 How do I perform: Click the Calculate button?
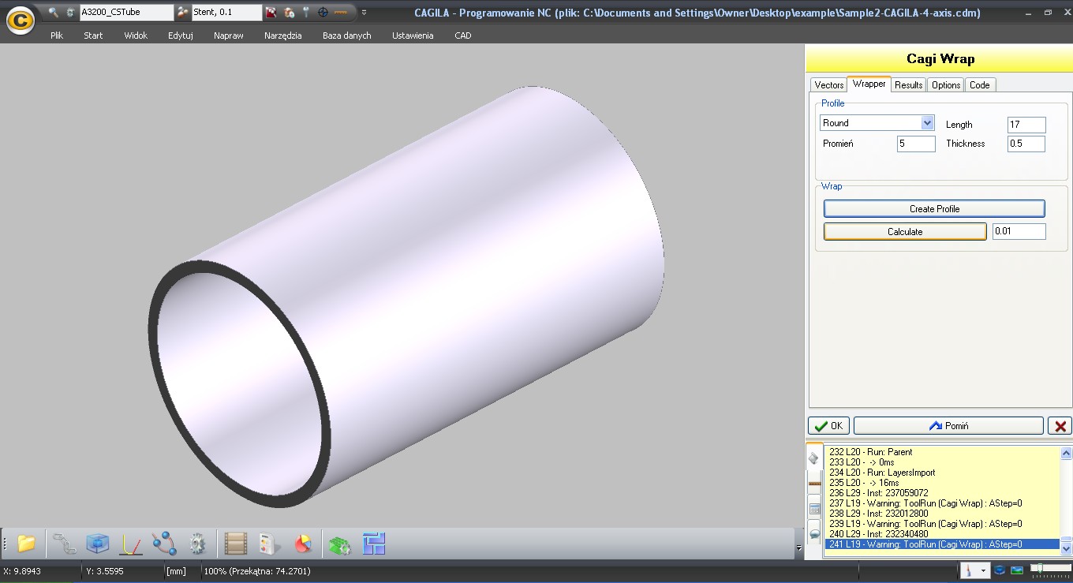pyautogui.click(x=905, y=231)
